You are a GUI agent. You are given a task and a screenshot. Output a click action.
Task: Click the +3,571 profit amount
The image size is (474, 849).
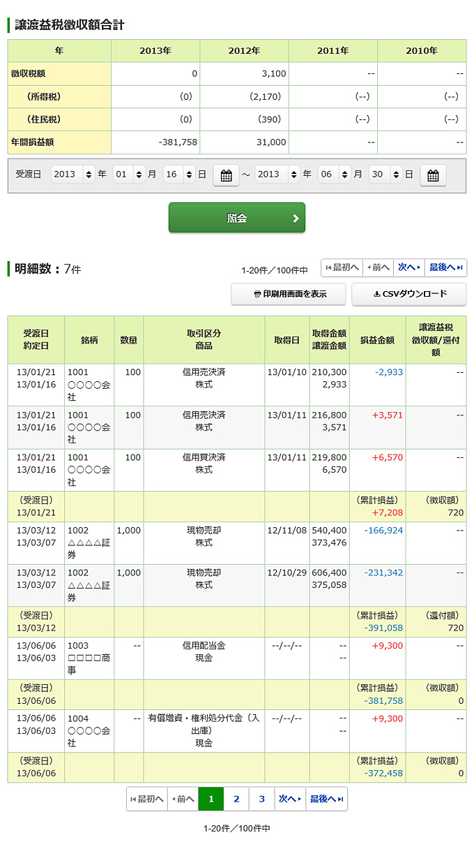pos(388,415)
